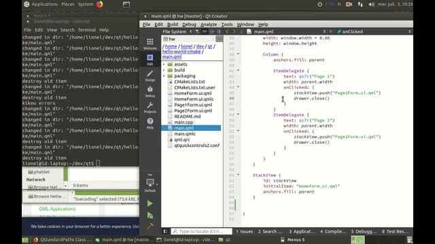
Task: Click the 'dev' breadcrumb link
Action: pos(200,47)
